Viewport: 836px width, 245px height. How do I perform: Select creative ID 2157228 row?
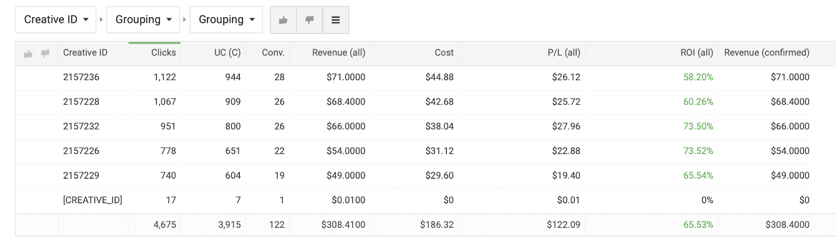coord(414,102)
